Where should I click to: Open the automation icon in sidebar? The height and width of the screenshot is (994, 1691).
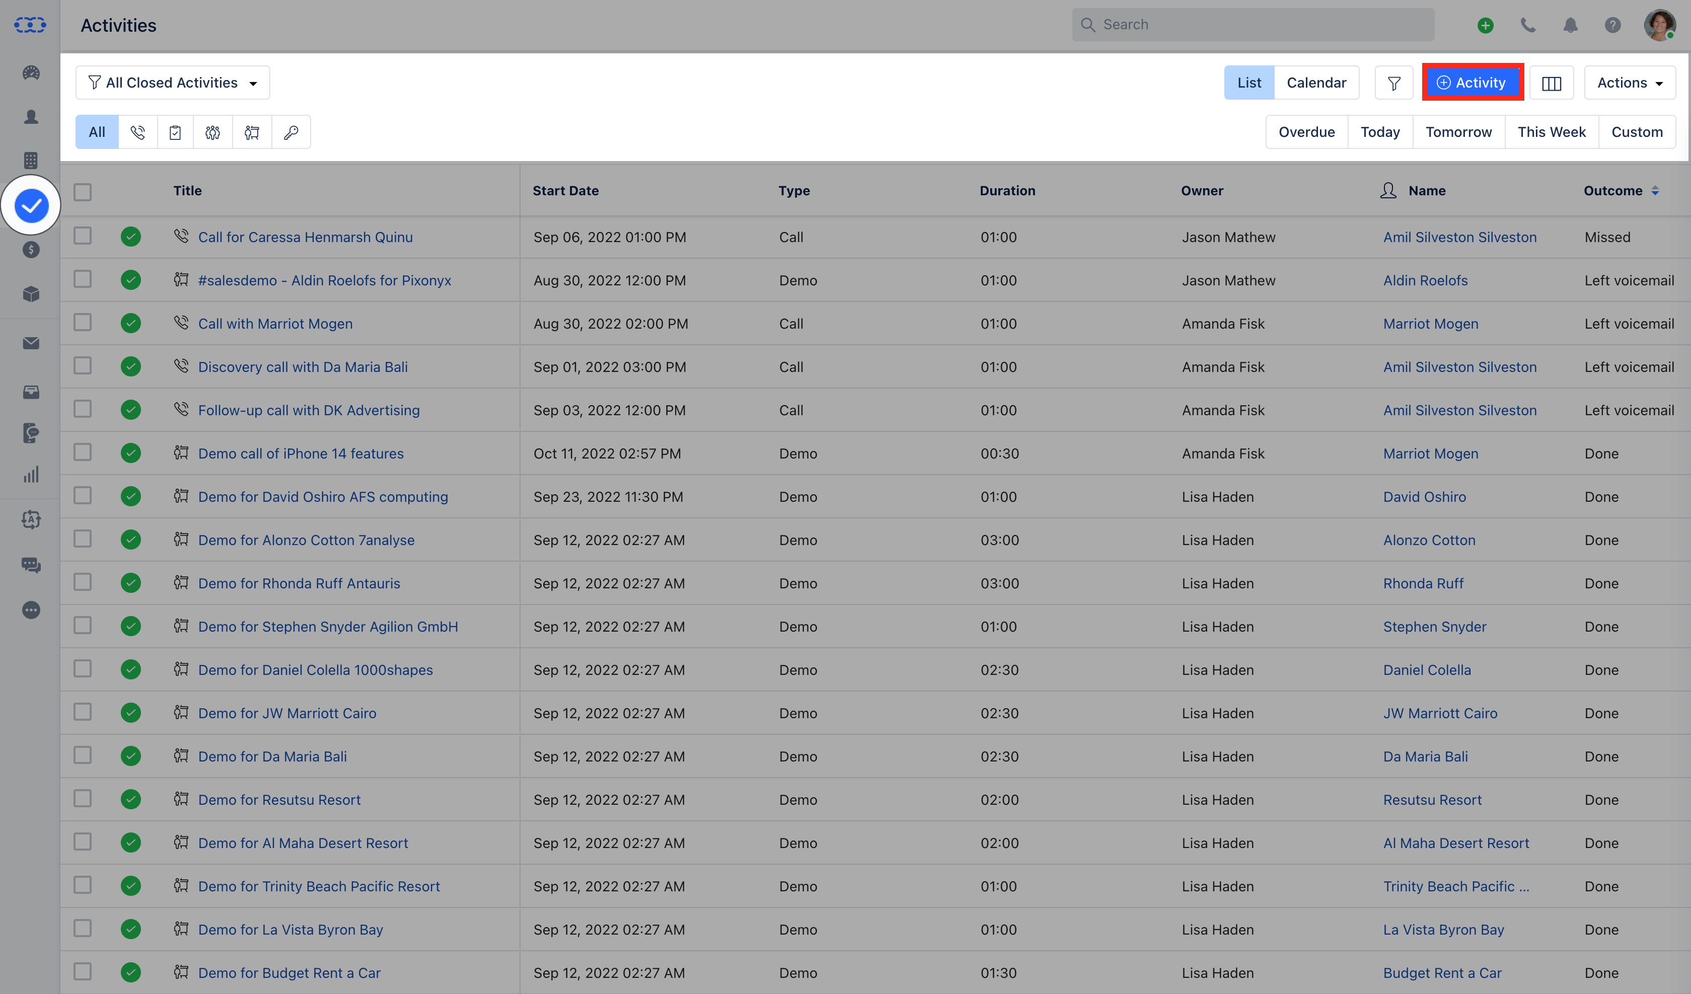coord(31,520)
